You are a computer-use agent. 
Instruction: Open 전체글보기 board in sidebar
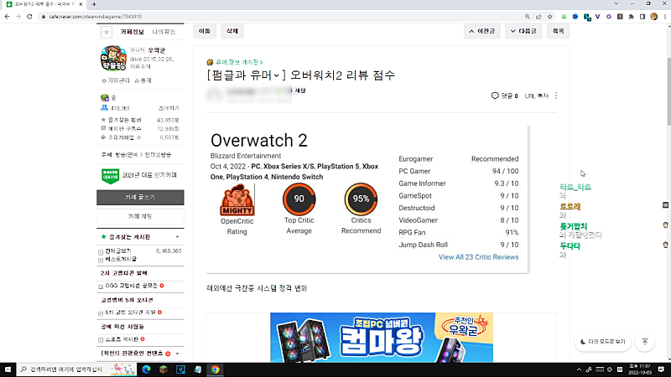118,250
